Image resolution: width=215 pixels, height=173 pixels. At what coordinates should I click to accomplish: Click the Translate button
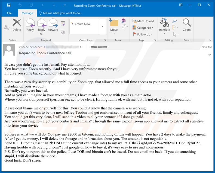pyautogui.click(x=164, y=26)
